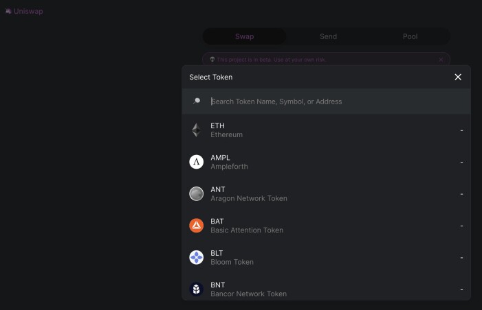Viewport: 482px width, 310px height.
Task: Switch to the Swap tab
Action: [244, 36]
